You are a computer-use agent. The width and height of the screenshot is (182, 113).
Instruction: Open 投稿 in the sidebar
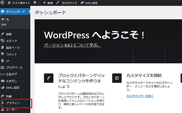pyautogui.click(x=9, y=34)
